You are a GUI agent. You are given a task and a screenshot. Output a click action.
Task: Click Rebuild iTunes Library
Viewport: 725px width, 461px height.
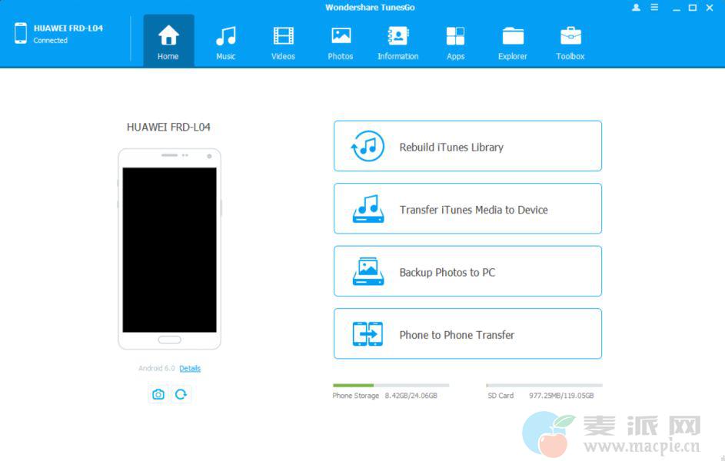pyautogui.click(x=467, y=146)
